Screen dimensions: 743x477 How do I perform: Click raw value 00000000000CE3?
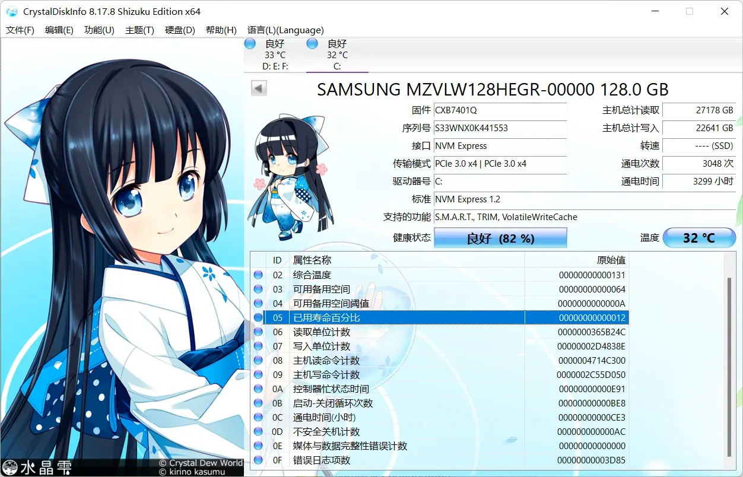(x=592, y=418)
